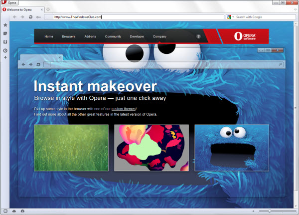Follow the custom themes link

point(124,109)
